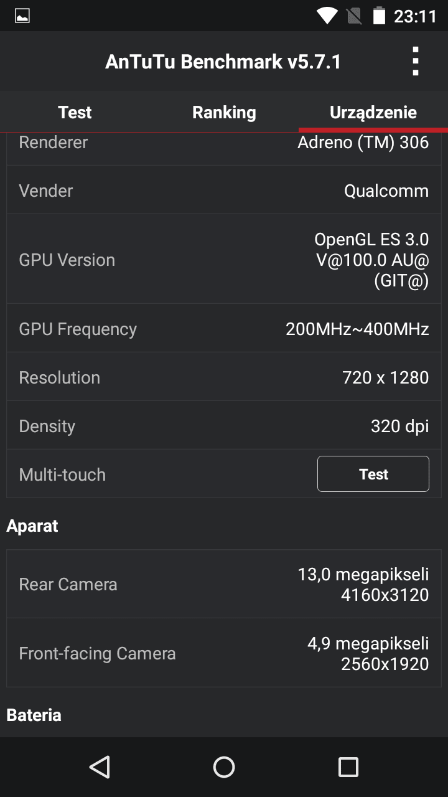Tap the no-SIM indicator icon
The height and width of the screenshot is (797, 448).
[x=354, y=16]
